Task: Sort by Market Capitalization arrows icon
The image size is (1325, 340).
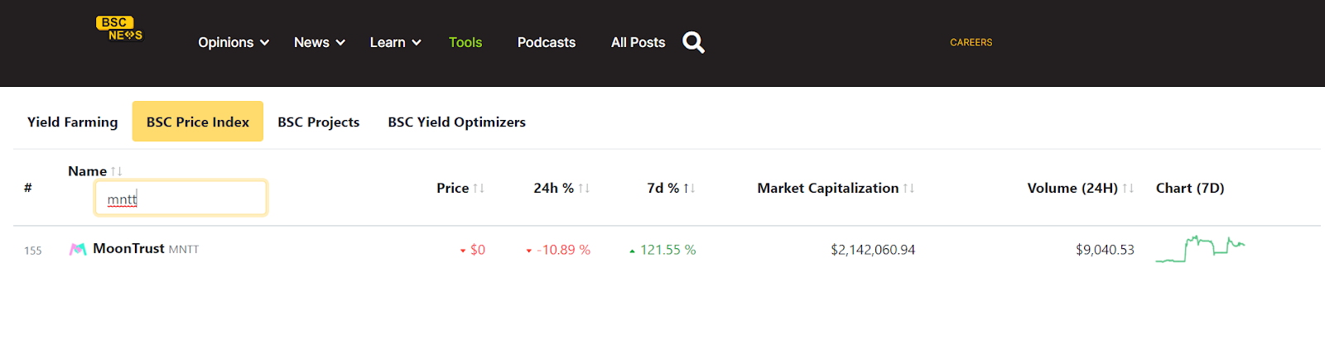Action: (x=908, y=189)
